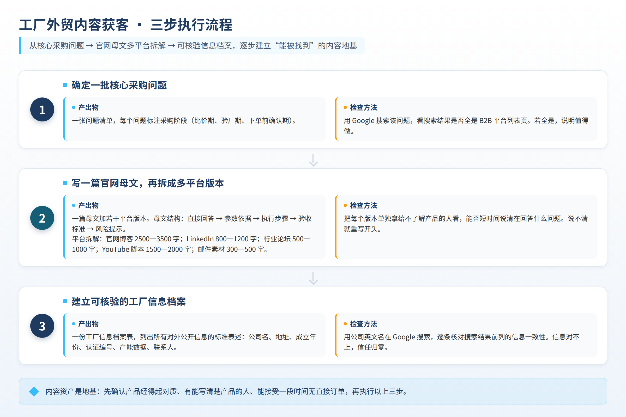Click 产出物 label in step 1 card
This screenshot has width=626, height=417.
88,107
